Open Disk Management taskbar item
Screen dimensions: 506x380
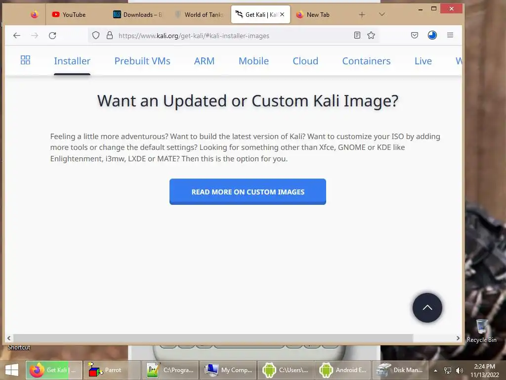[400, 370]
